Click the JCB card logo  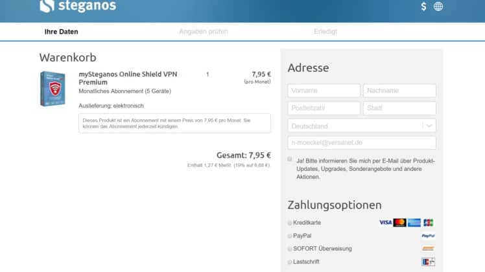pos(429,223)
